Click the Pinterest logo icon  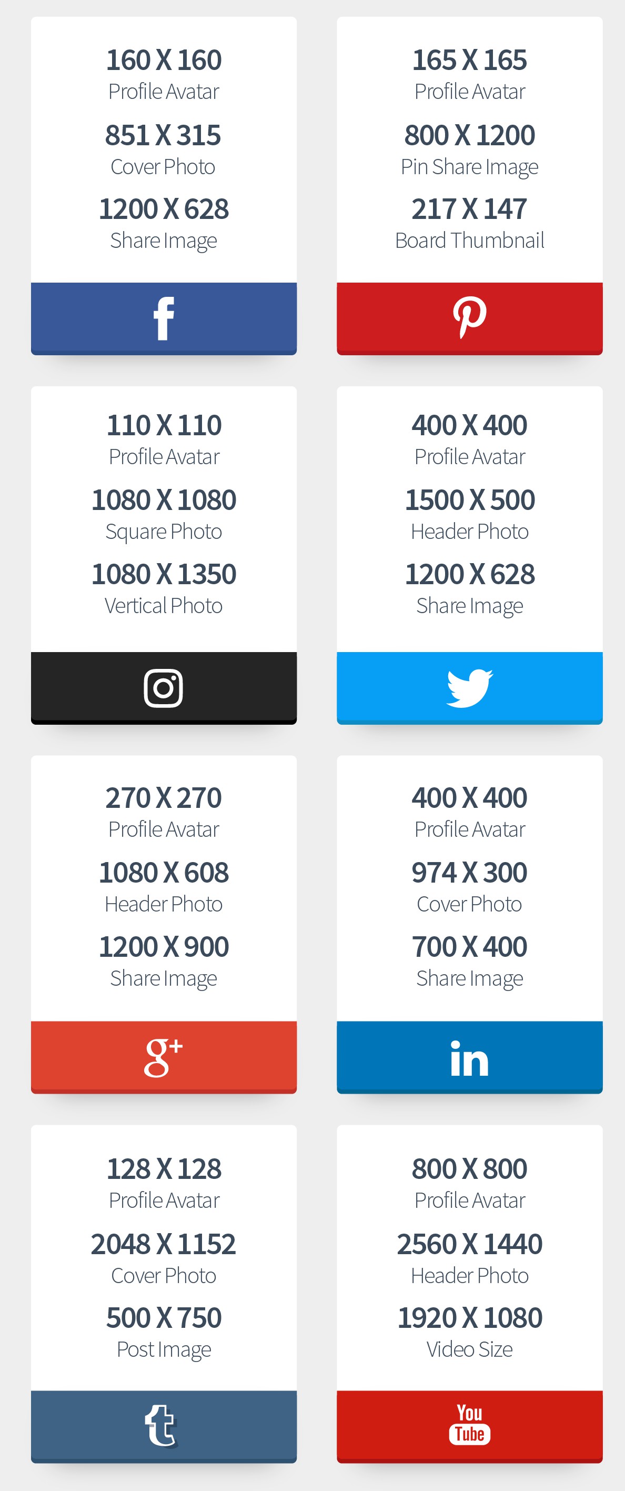tap(469, 317)
